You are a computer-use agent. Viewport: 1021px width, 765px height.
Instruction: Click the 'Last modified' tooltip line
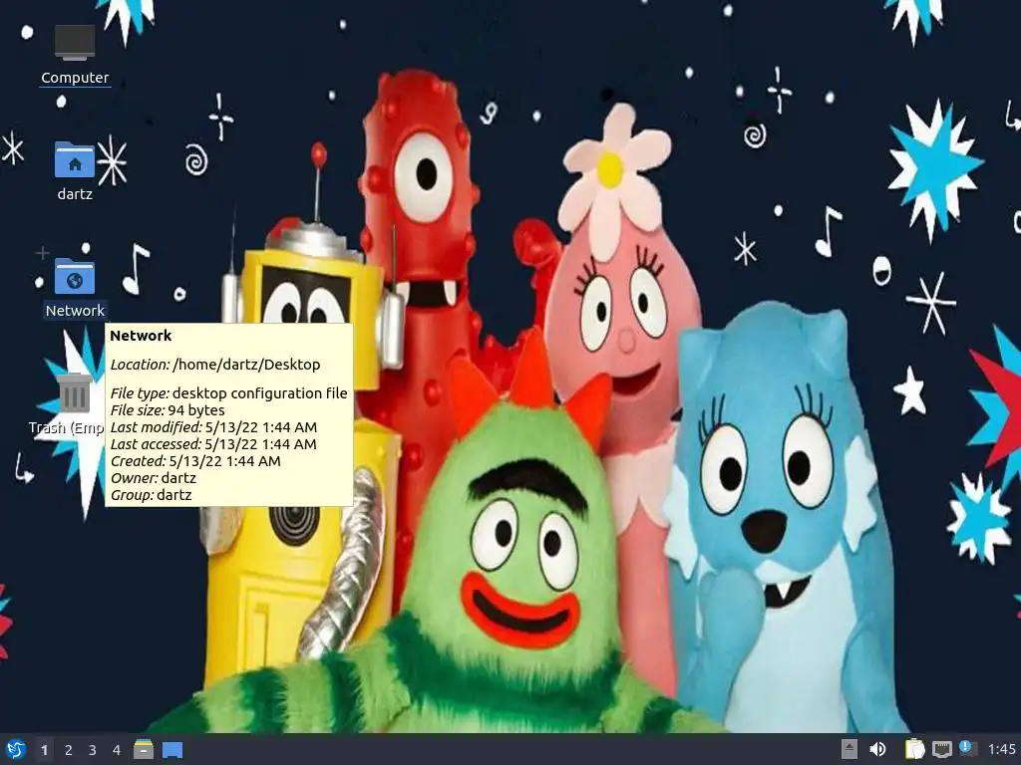213,427
